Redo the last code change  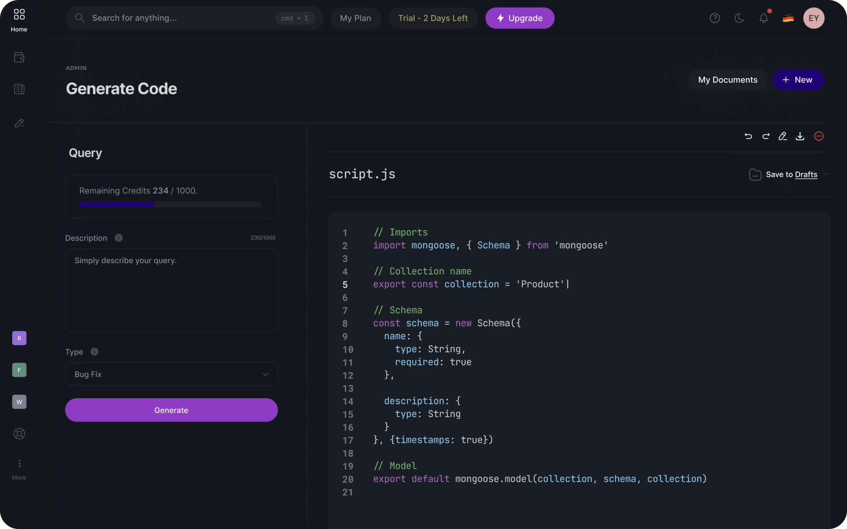point(765,136)
